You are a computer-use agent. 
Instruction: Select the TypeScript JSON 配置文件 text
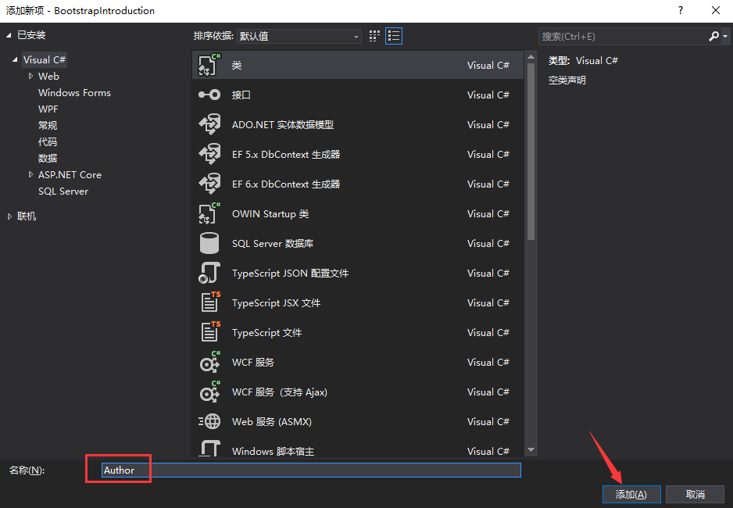(x=290, y=274)
